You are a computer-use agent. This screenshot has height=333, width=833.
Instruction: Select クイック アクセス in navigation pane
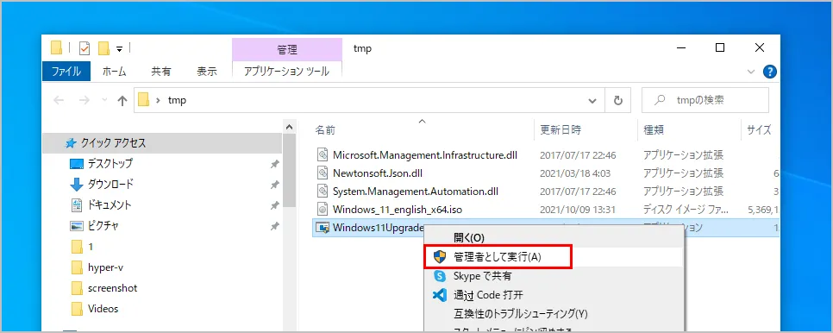162,143
